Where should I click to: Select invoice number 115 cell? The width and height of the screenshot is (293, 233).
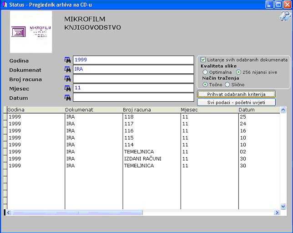tap(152, 138)
